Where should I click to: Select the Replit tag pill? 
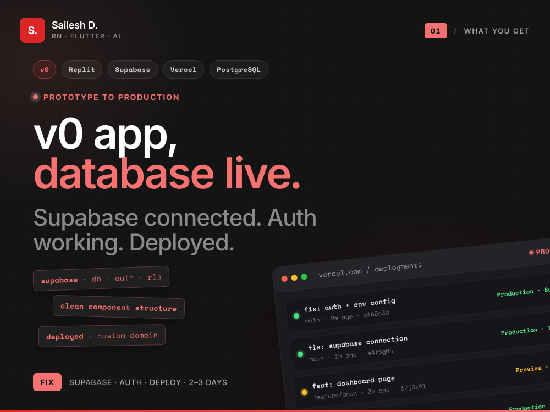(82, 69)
